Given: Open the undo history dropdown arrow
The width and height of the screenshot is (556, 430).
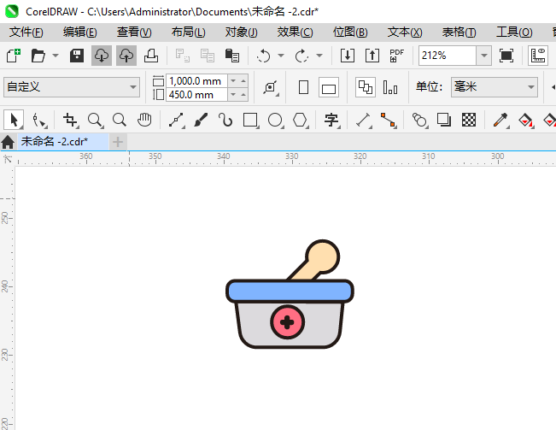Looking at the screenshot, I should 281,56.
